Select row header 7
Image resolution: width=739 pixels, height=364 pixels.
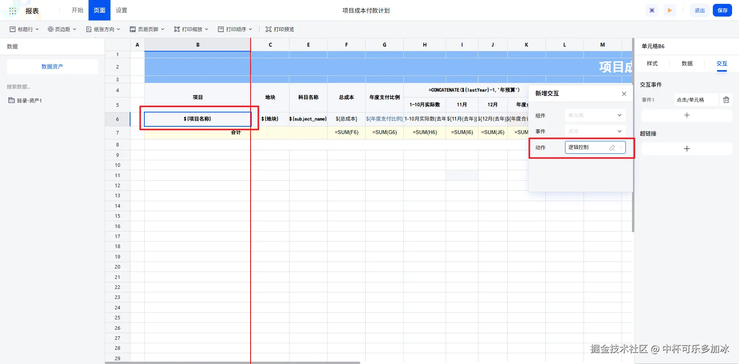click(117, 133)
